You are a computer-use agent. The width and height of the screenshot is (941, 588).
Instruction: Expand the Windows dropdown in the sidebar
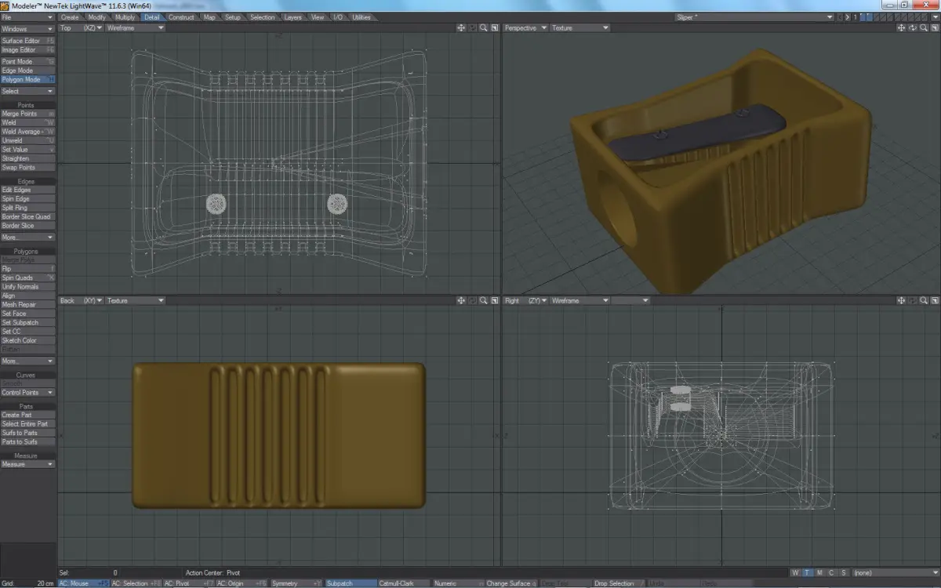pyautogui.click(x=27, y=29)
